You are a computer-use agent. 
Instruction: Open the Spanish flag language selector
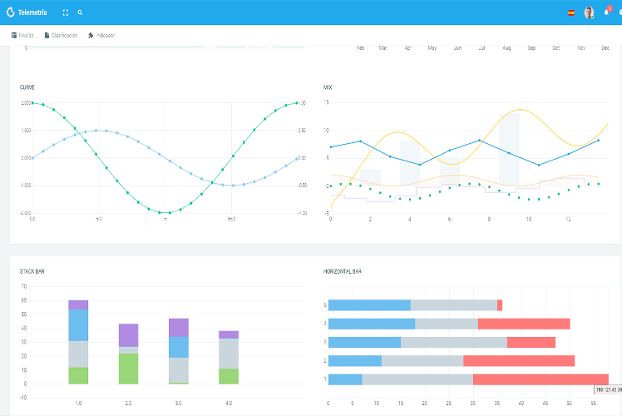pos(570,12)
